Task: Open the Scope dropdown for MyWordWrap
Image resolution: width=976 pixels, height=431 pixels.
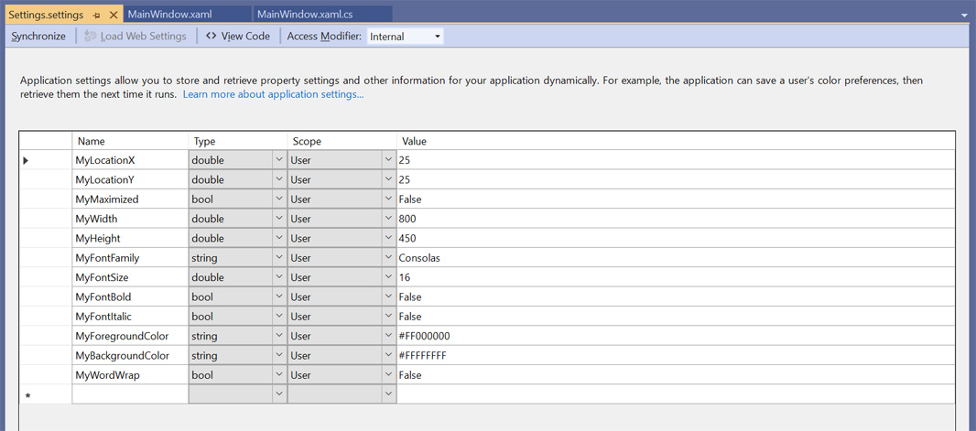Action: pyautogui.click(x=388, y=375)
